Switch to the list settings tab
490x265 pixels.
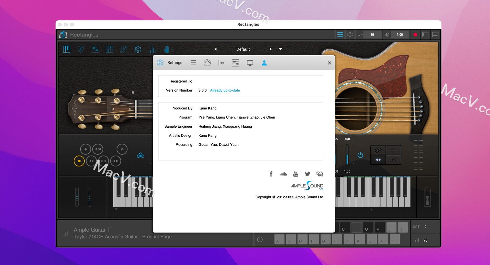[x=193, y=63]
